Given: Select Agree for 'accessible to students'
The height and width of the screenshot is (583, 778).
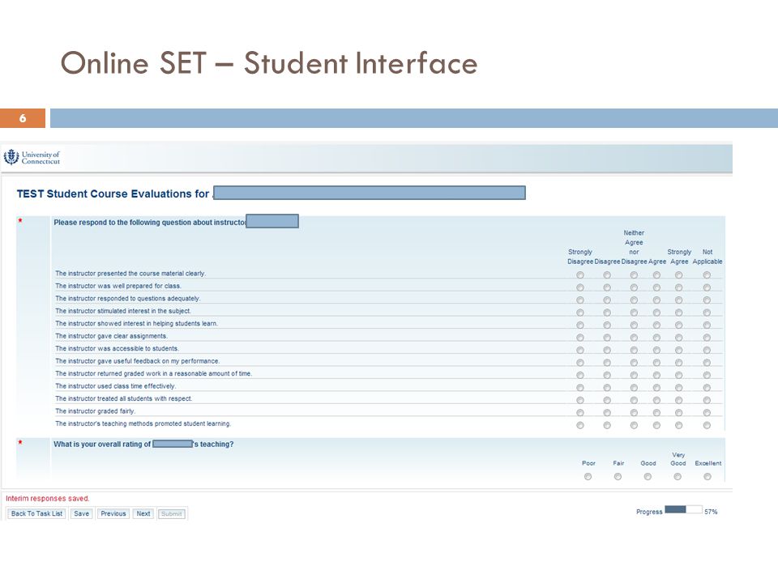Looking at the screenshot, I should (656, 350).
